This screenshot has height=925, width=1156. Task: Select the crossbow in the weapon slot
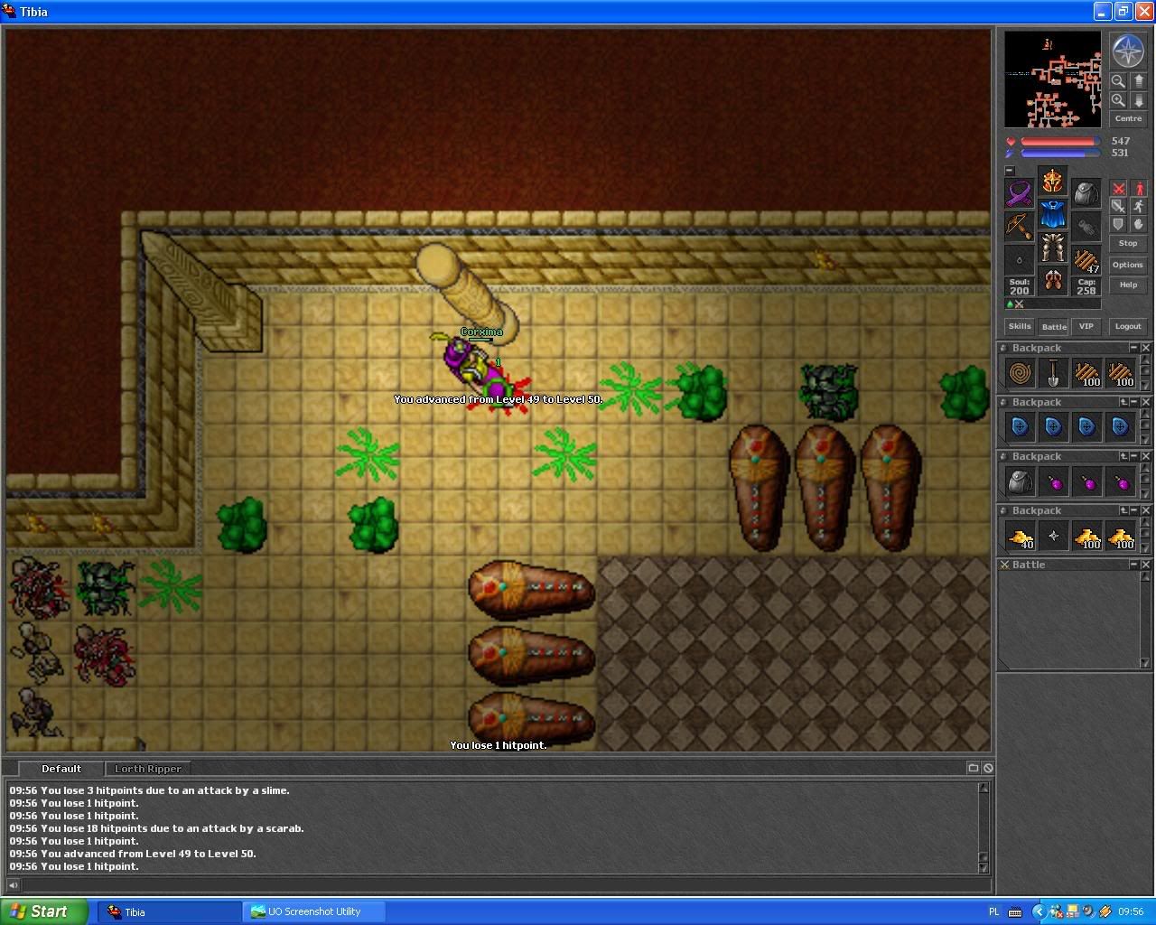point(1020,227)
